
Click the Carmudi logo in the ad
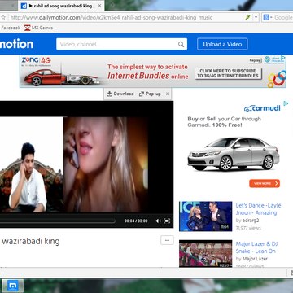coord(262,108)
